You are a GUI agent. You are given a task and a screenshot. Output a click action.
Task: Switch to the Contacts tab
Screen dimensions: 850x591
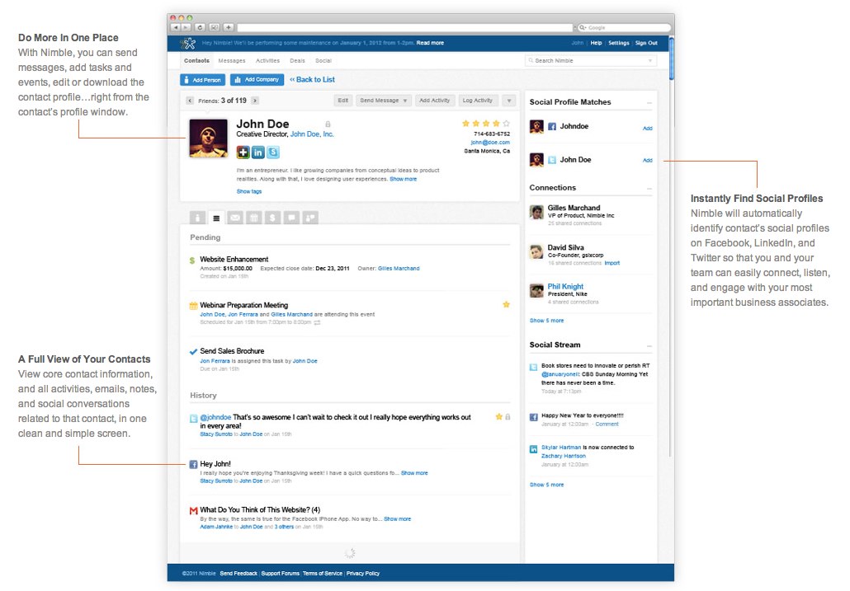(196, 61)
